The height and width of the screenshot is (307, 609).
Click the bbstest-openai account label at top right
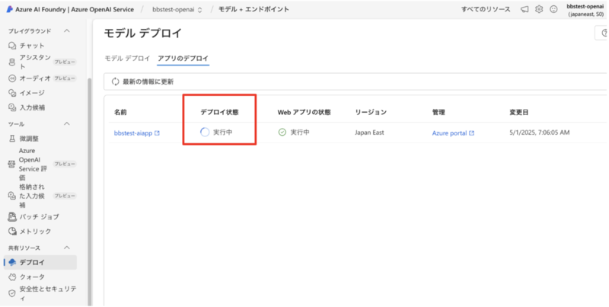coord(585,10)
